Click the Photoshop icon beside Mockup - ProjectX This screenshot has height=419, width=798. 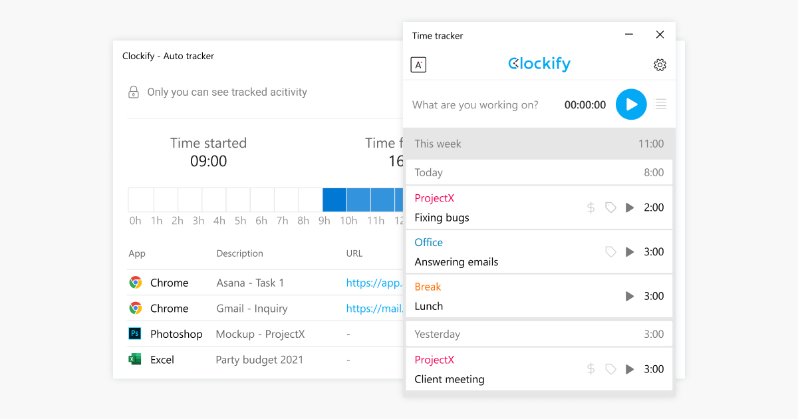coord(134,334)
